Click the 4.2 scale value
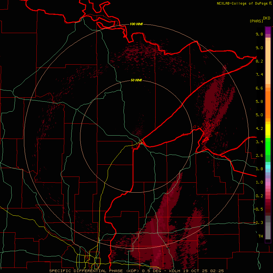This screenshot has width=273, height=273. 259,129
